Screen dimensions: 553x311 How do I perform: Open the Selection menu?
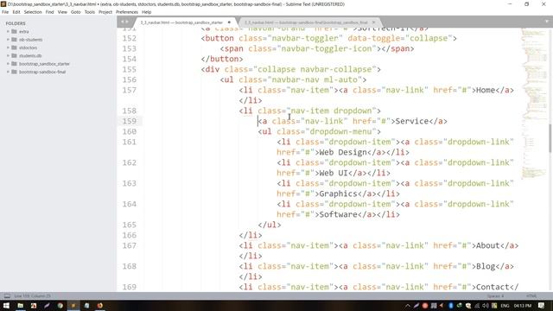(33, 12)
